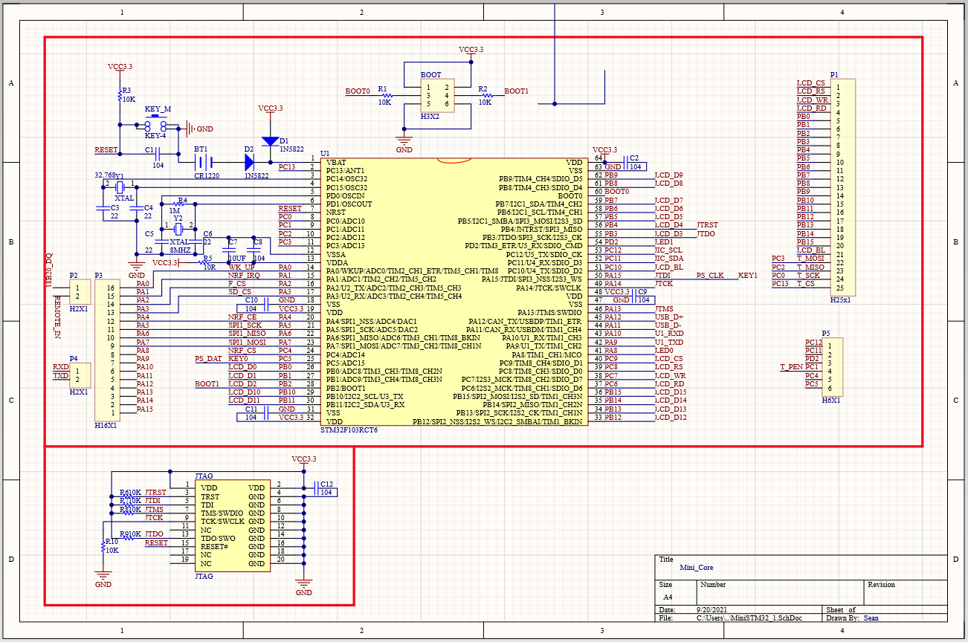The height and width of the screenshot is (642, 968).
Task: Select the IIC_SCL net label
Action: pyautogui.click(x=668, y=250)
